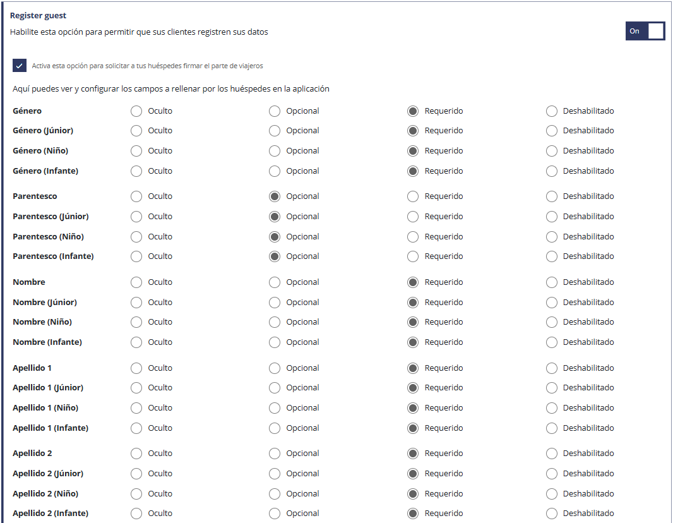Set Género to Oculto
The height and width of the screenshot is (523, 673).
136,111
